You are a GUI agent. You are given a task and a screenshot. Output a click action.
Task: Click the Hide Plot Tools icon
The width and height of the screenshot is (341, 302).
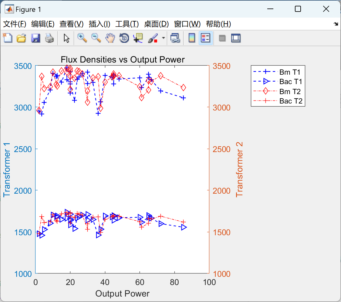click(x=222, y=38)
